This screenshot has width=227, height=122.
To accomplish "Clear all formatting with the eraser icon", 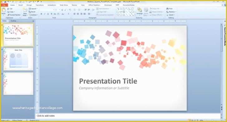I will click(x=70, y=10).
